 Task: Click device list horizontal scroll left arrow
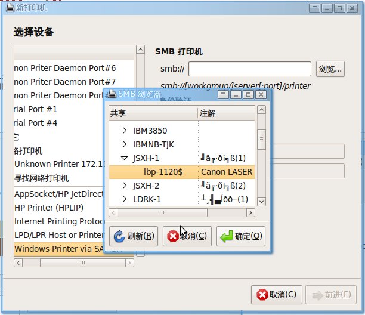18,263
